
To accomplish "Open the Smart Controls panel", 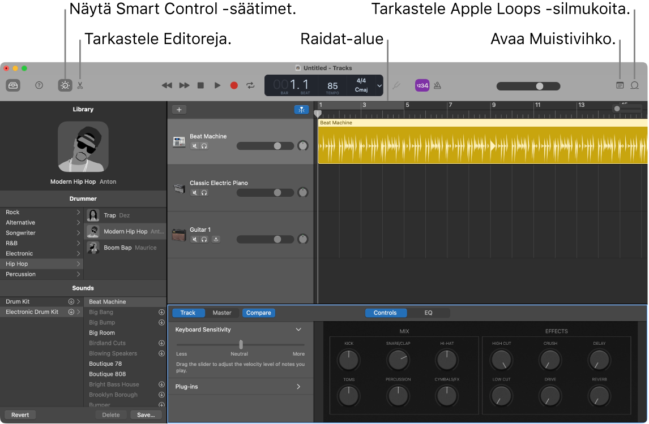I will point(65,85).
